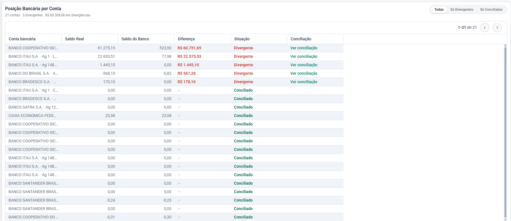Open Ver conciliação for R$ 1.445,10 difference

click(x=304, y=65)
